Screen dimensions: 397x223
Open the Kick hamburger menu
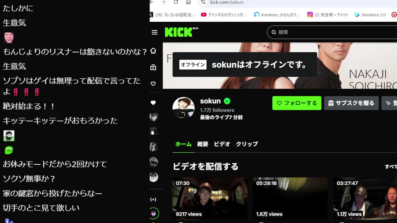point(154,32)
